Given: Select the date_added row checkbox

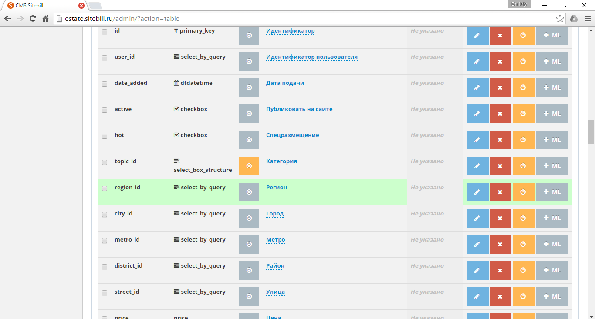Looking at the screenshot, I should coord(105,84).
